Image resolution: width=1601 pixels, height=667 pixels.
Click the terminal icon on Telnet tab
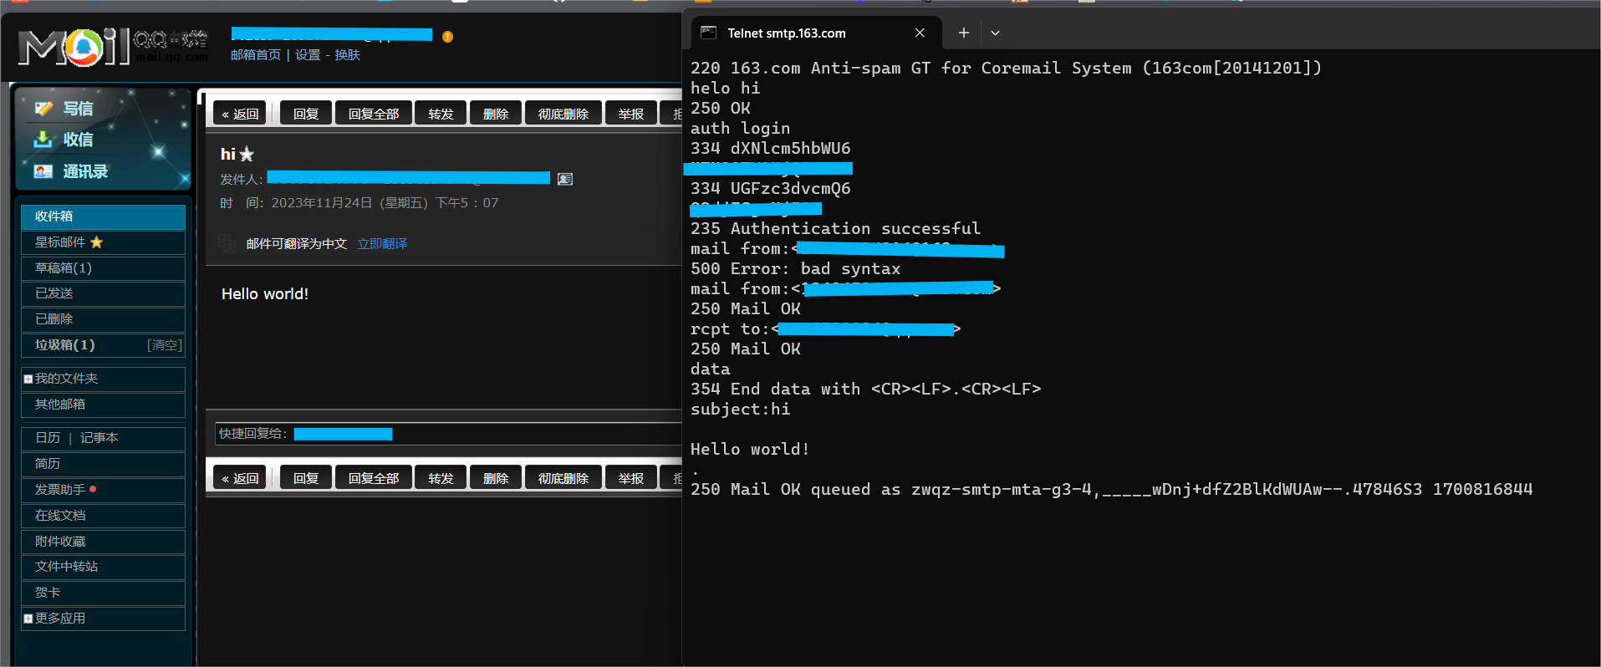point(708,33)
